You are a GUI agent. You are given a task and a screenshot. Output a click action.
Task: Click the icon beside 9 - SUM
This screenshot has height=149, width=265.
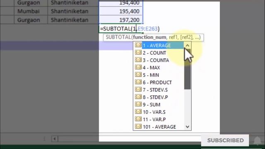138,104
